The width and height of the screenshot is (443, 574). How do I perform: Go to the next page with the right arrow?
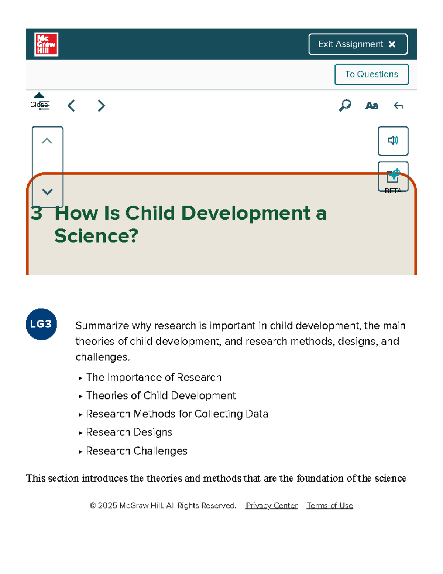click(x=101, y=106)
